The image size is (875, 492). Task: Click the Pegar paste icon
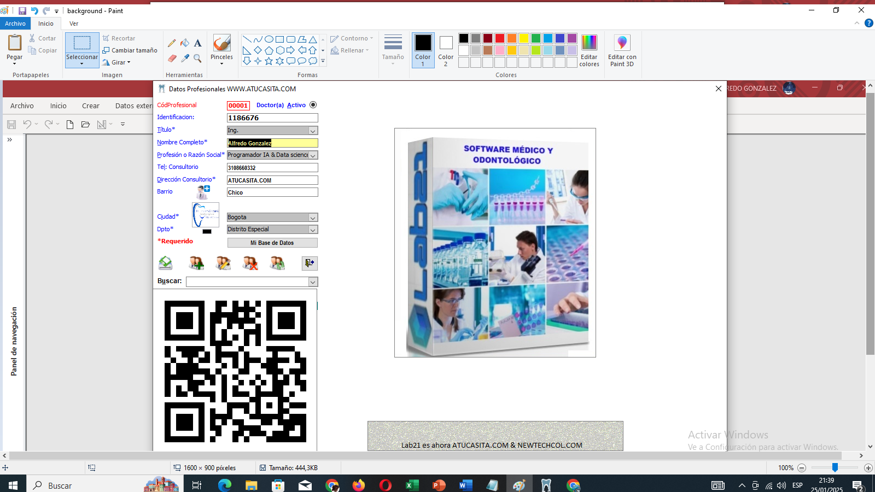click(x=15, y=43)
